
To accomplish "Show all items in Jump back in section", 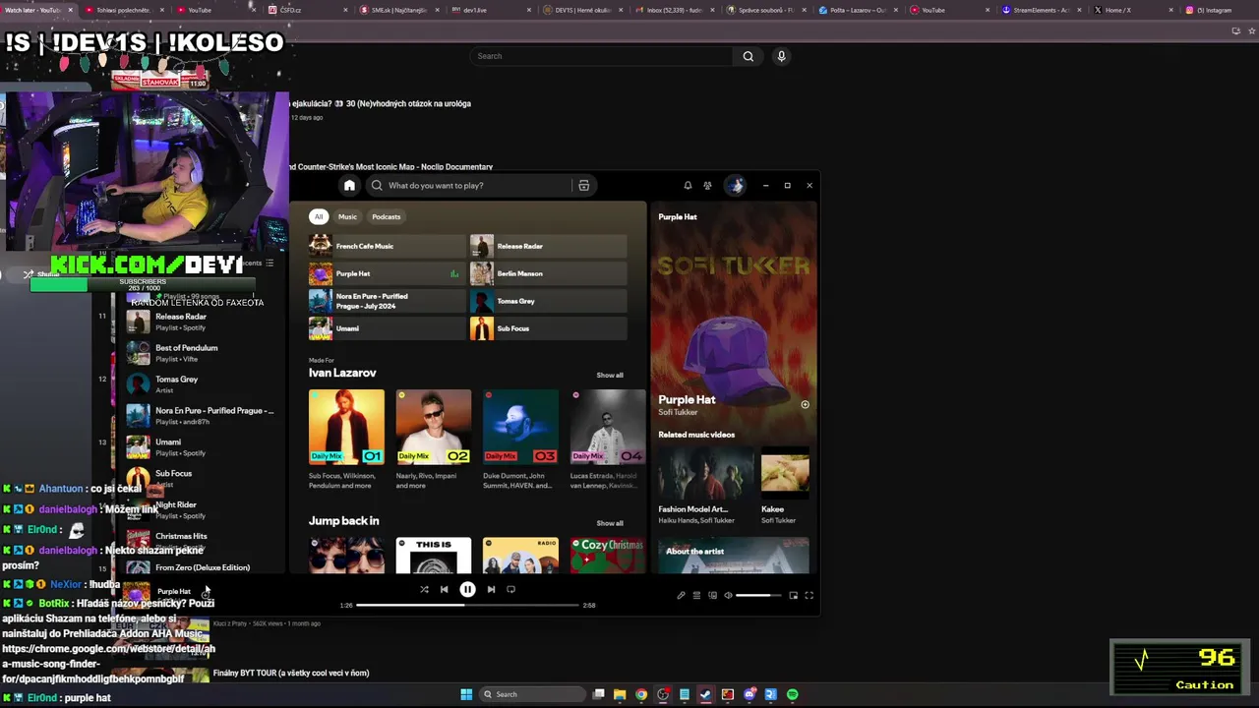I will click(x=610, y=523).
